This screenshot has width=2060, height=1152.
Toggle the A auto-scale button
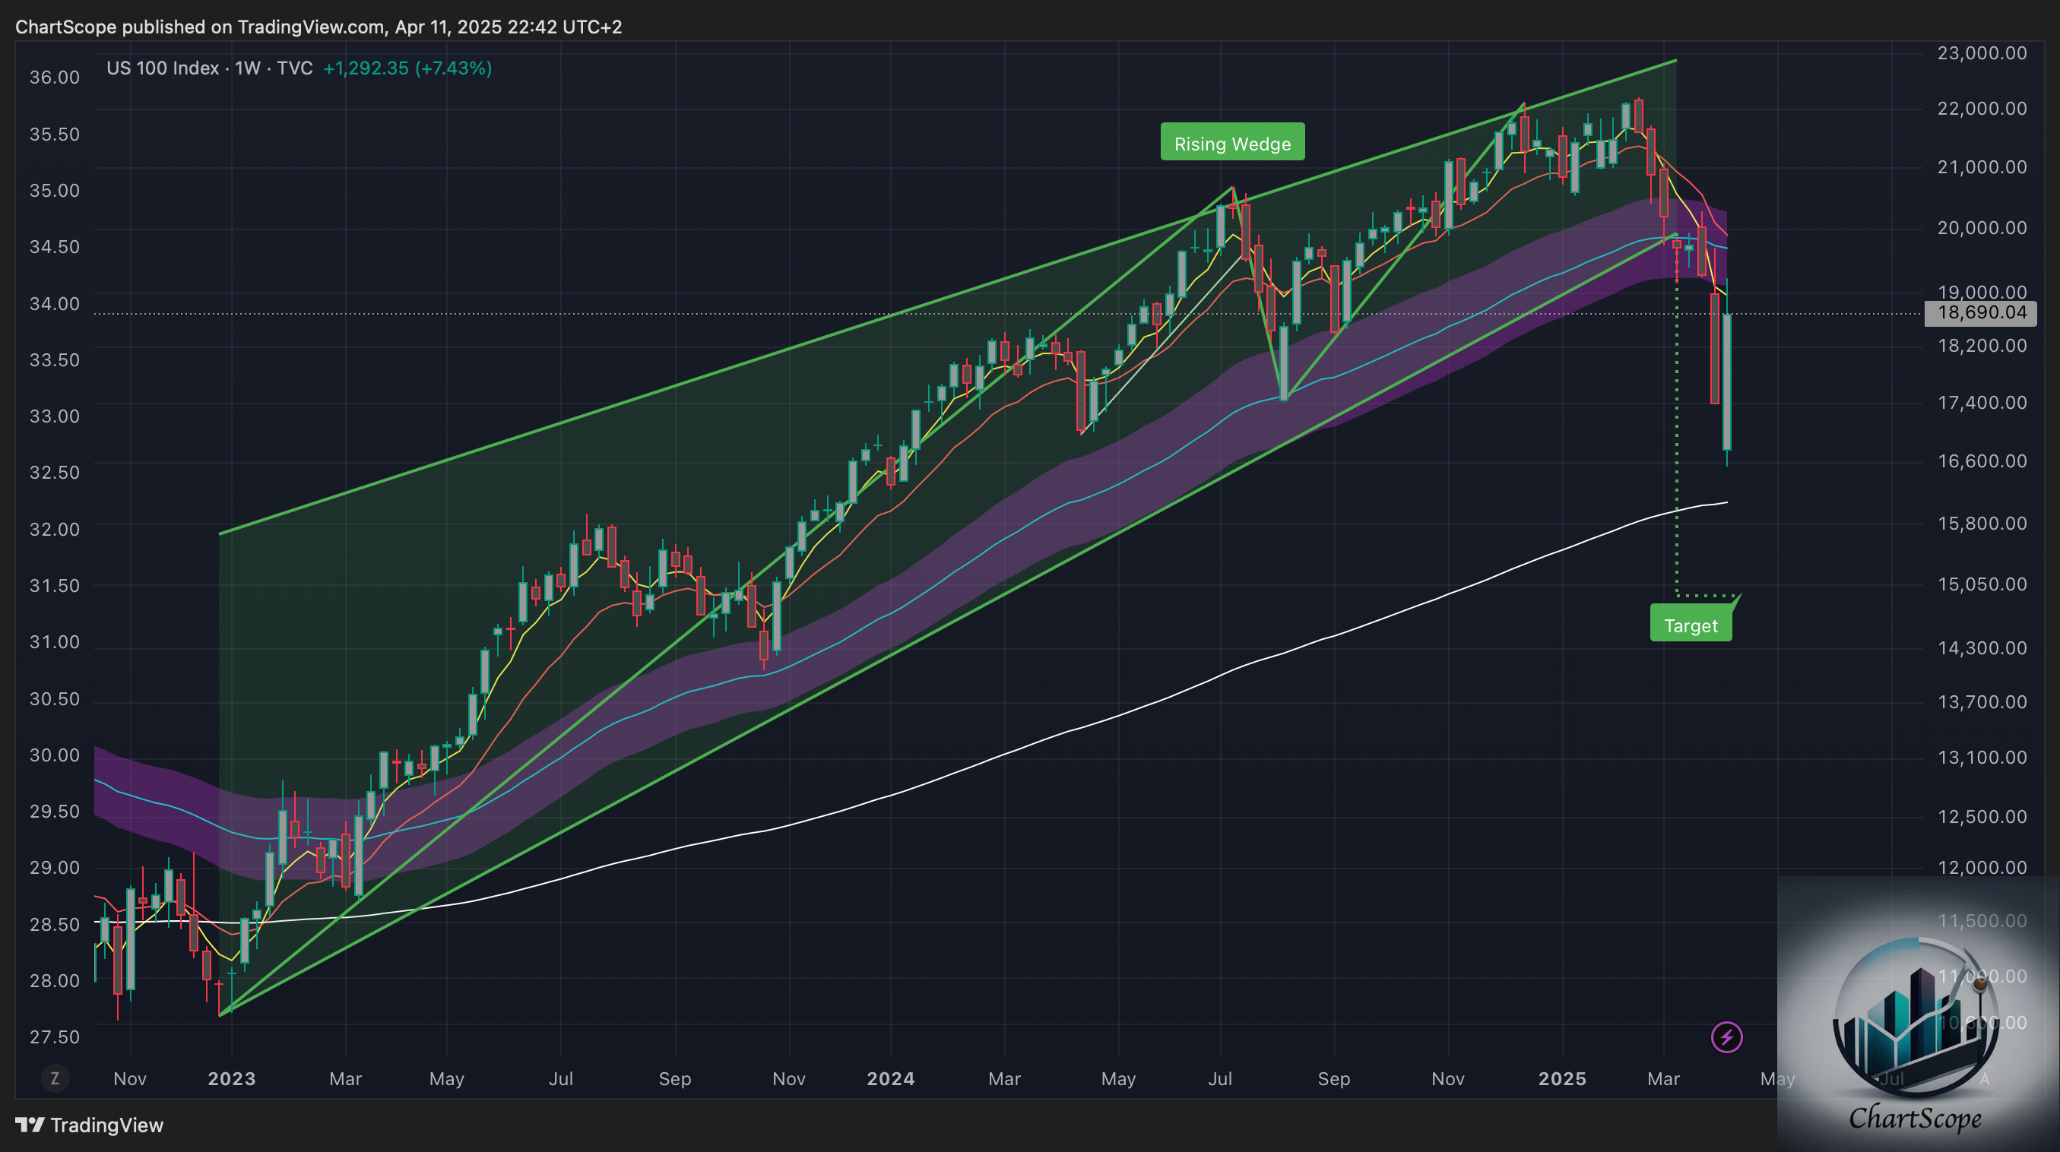pos(1984,1078)
